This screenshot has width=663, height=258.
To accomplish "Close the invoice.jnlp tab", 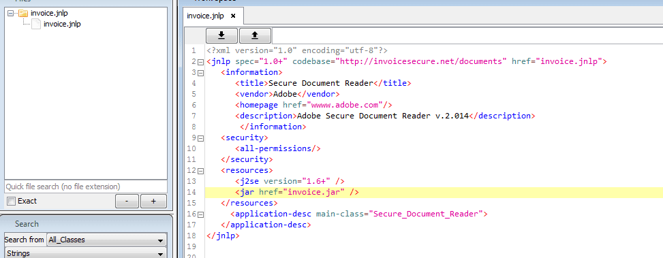I will click(233, 16).
